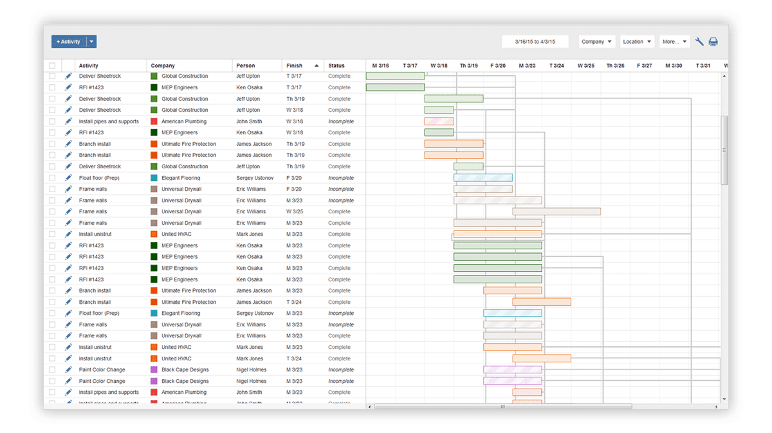The image size is (772, 433).
Task: Click the 3/16/15 to 4/3/15 date range
Action: pos(535,42)
